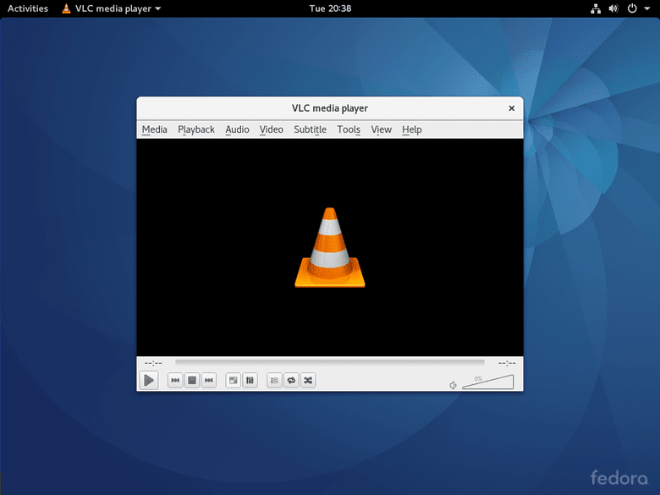Click the remaining time label
Image resolution: width=660 pixels, height=495 pixels.
[x=507, y=363]
